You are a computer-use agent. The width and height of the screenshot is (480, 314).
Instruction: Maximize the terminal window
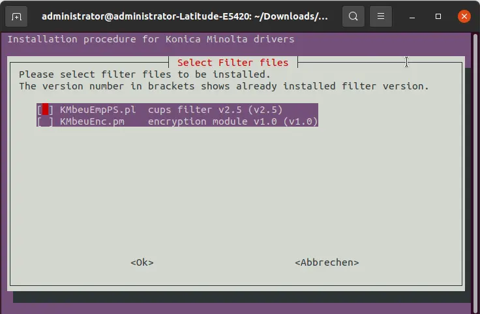[x=438, y=16]
